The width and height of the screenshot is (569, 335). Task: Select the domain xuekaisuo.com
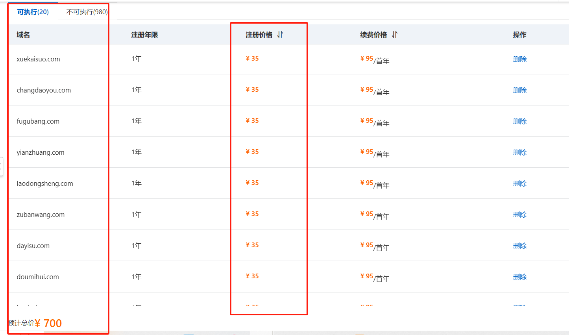coord(38,59)
